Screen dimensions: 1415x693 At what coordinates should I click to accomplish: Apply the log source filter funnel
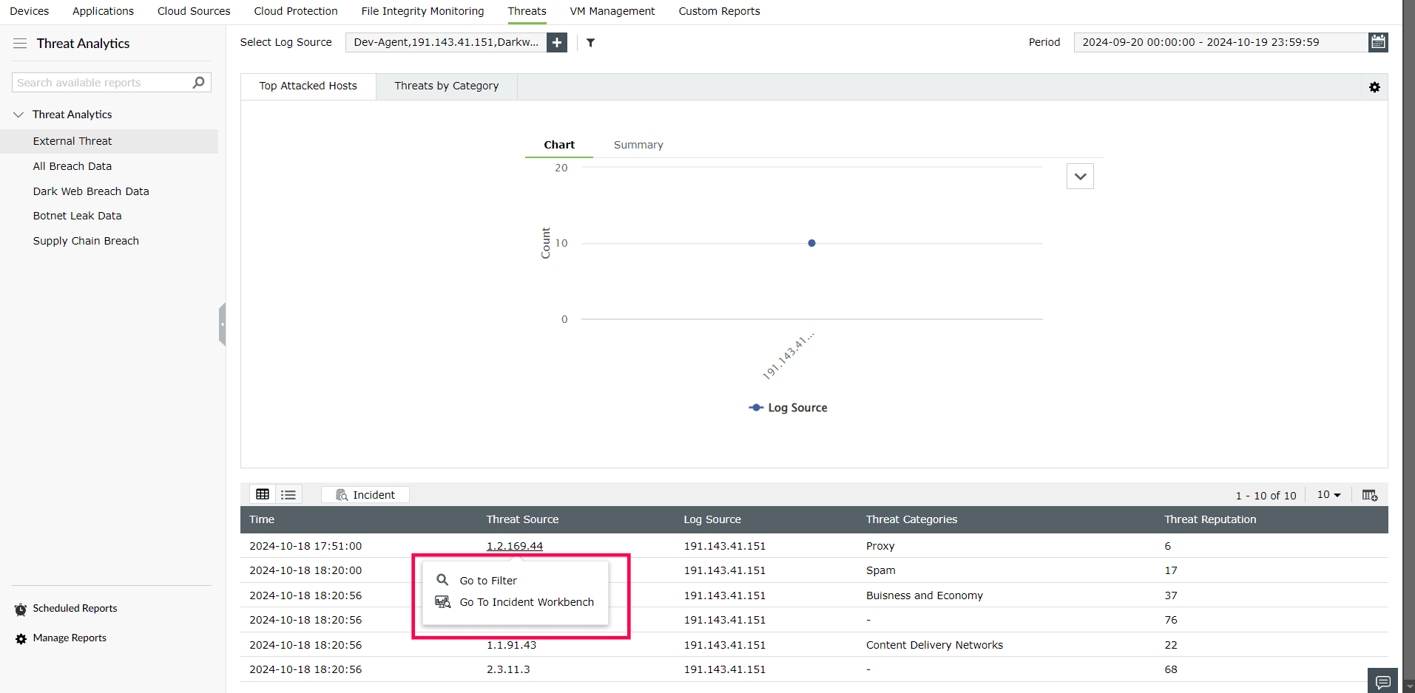[x=590, y=42]
